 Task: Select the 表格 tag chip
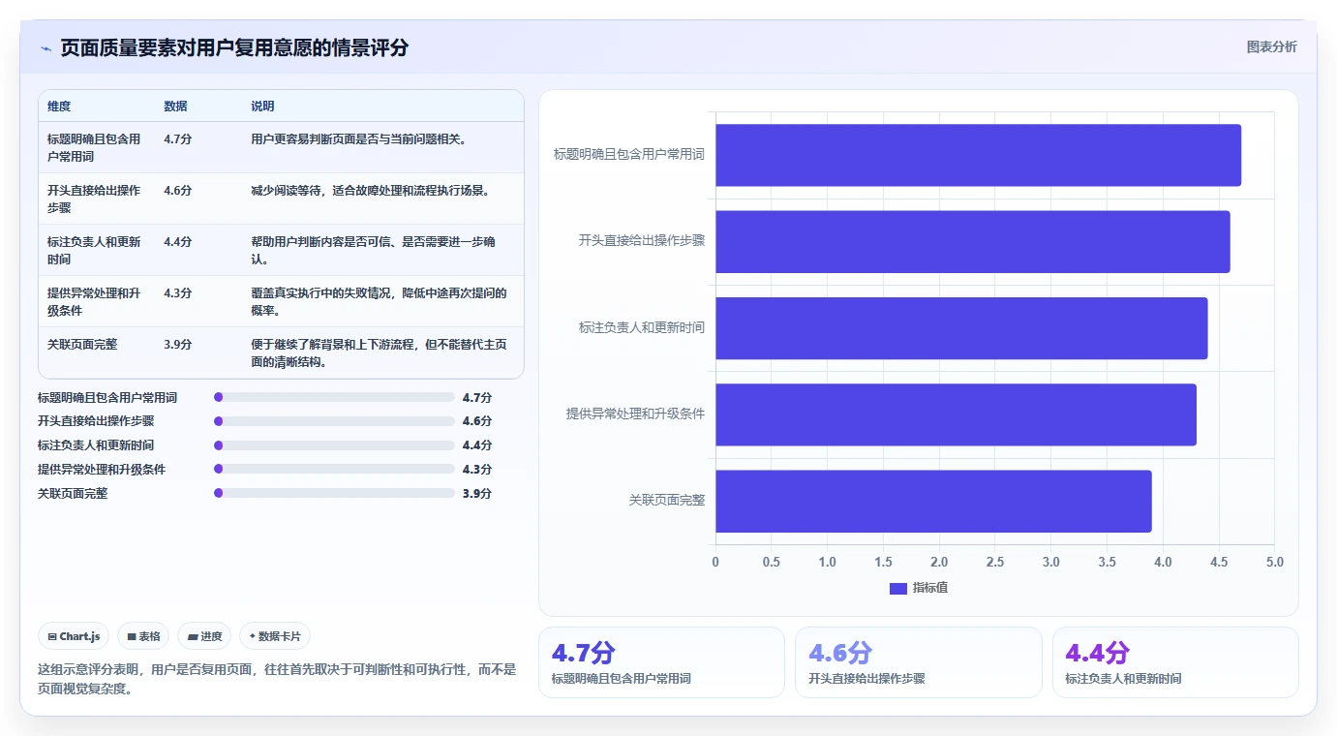click(143, 636)
